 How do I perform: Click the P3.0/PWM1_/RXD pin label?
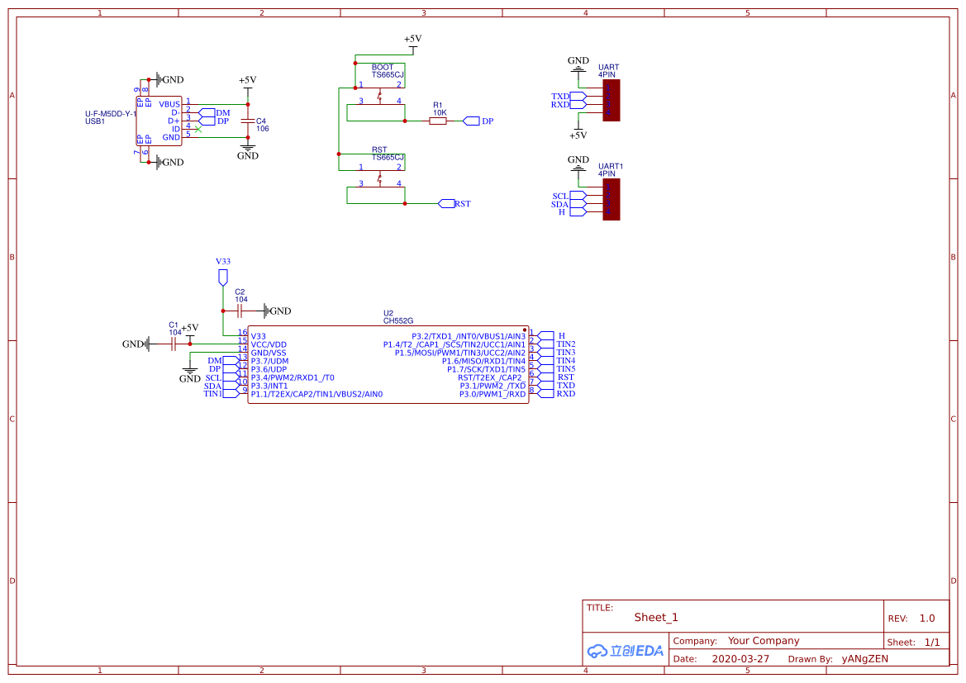point(493,394)
